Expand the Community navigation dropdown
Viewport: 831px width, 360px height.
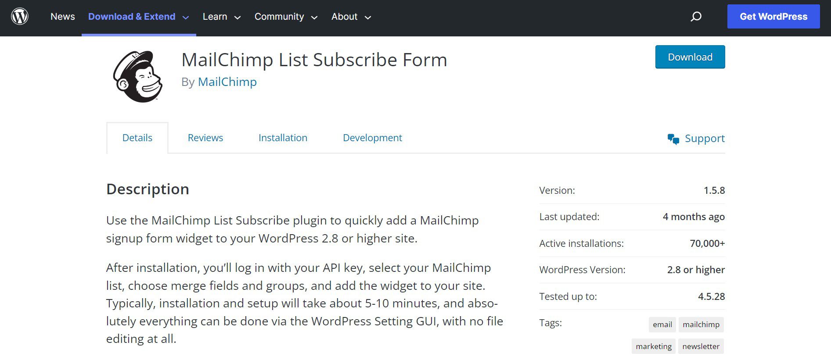(279, 17)
